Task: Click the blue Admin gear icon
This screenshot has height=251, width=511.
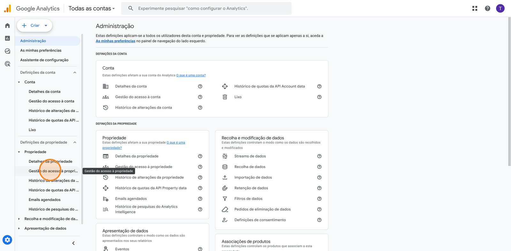Action: [7, 240]
